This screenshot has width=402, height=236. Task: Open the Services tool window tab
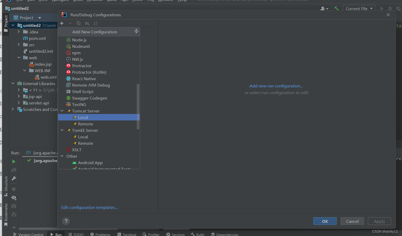175,234
